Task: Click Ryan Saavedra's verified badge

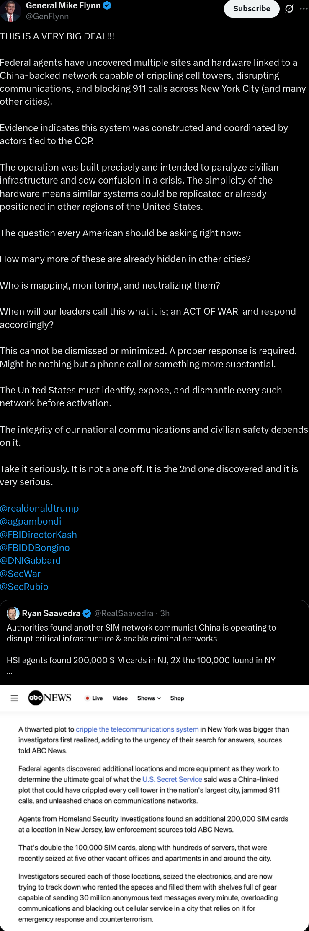Action: [87, 613]
